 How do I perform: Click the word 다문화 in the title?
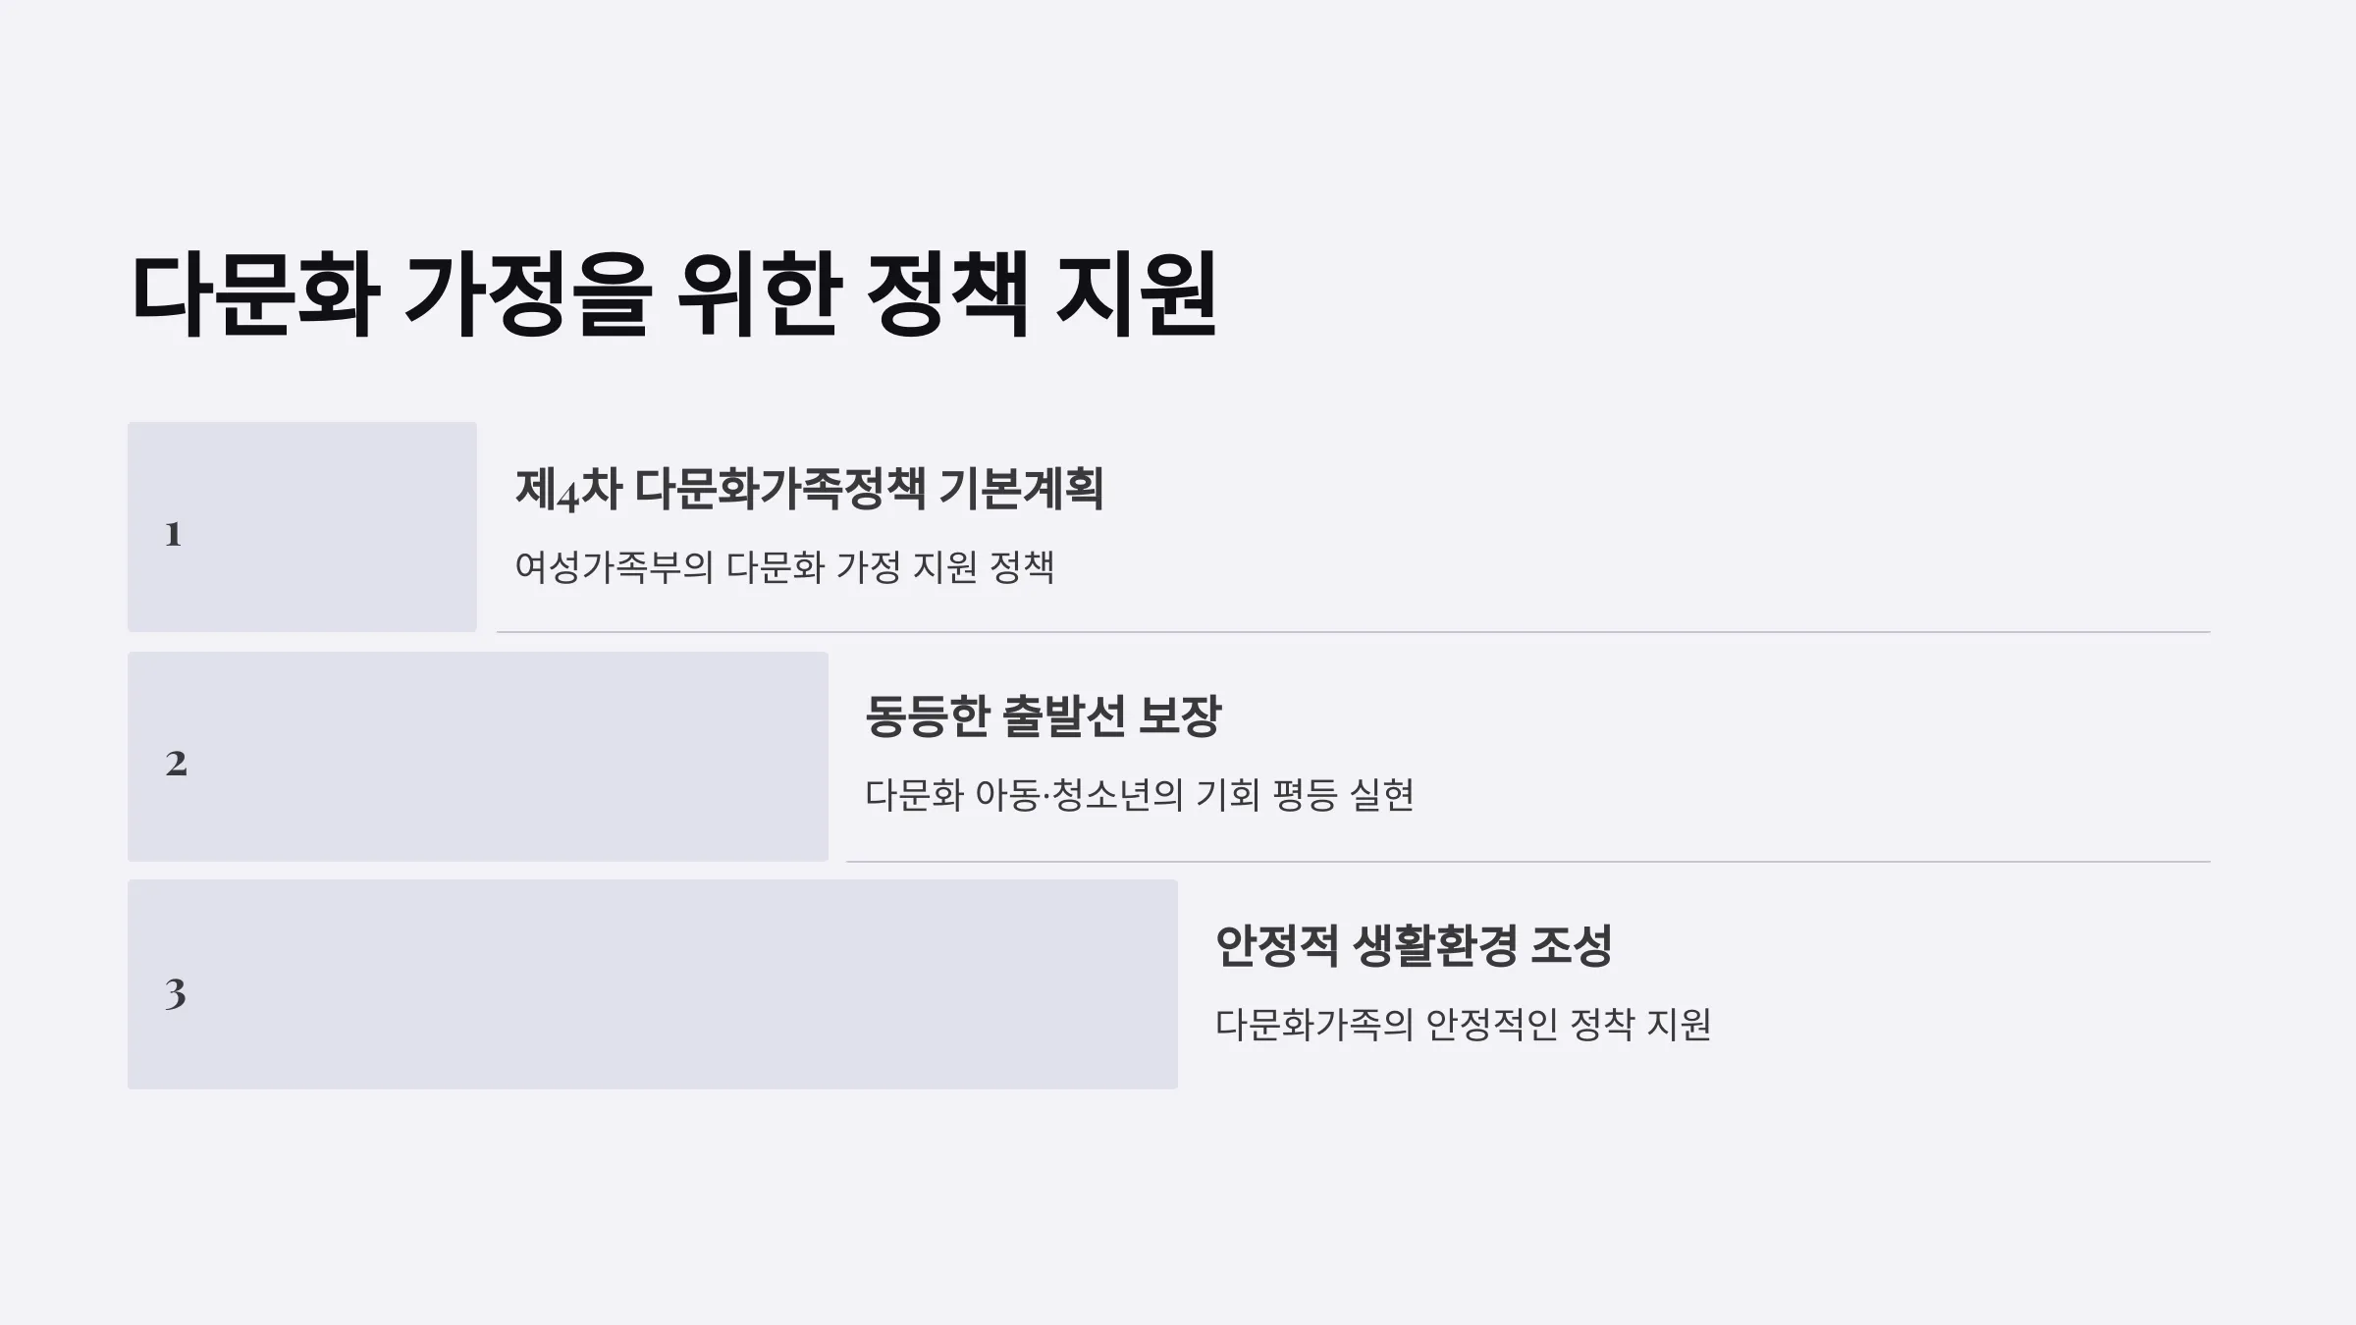pos(254,295)
